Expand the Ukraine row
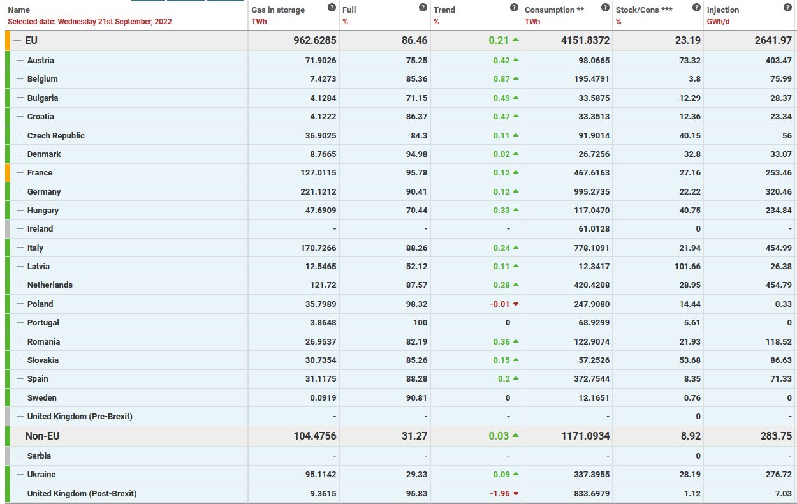 coord(20,475)
